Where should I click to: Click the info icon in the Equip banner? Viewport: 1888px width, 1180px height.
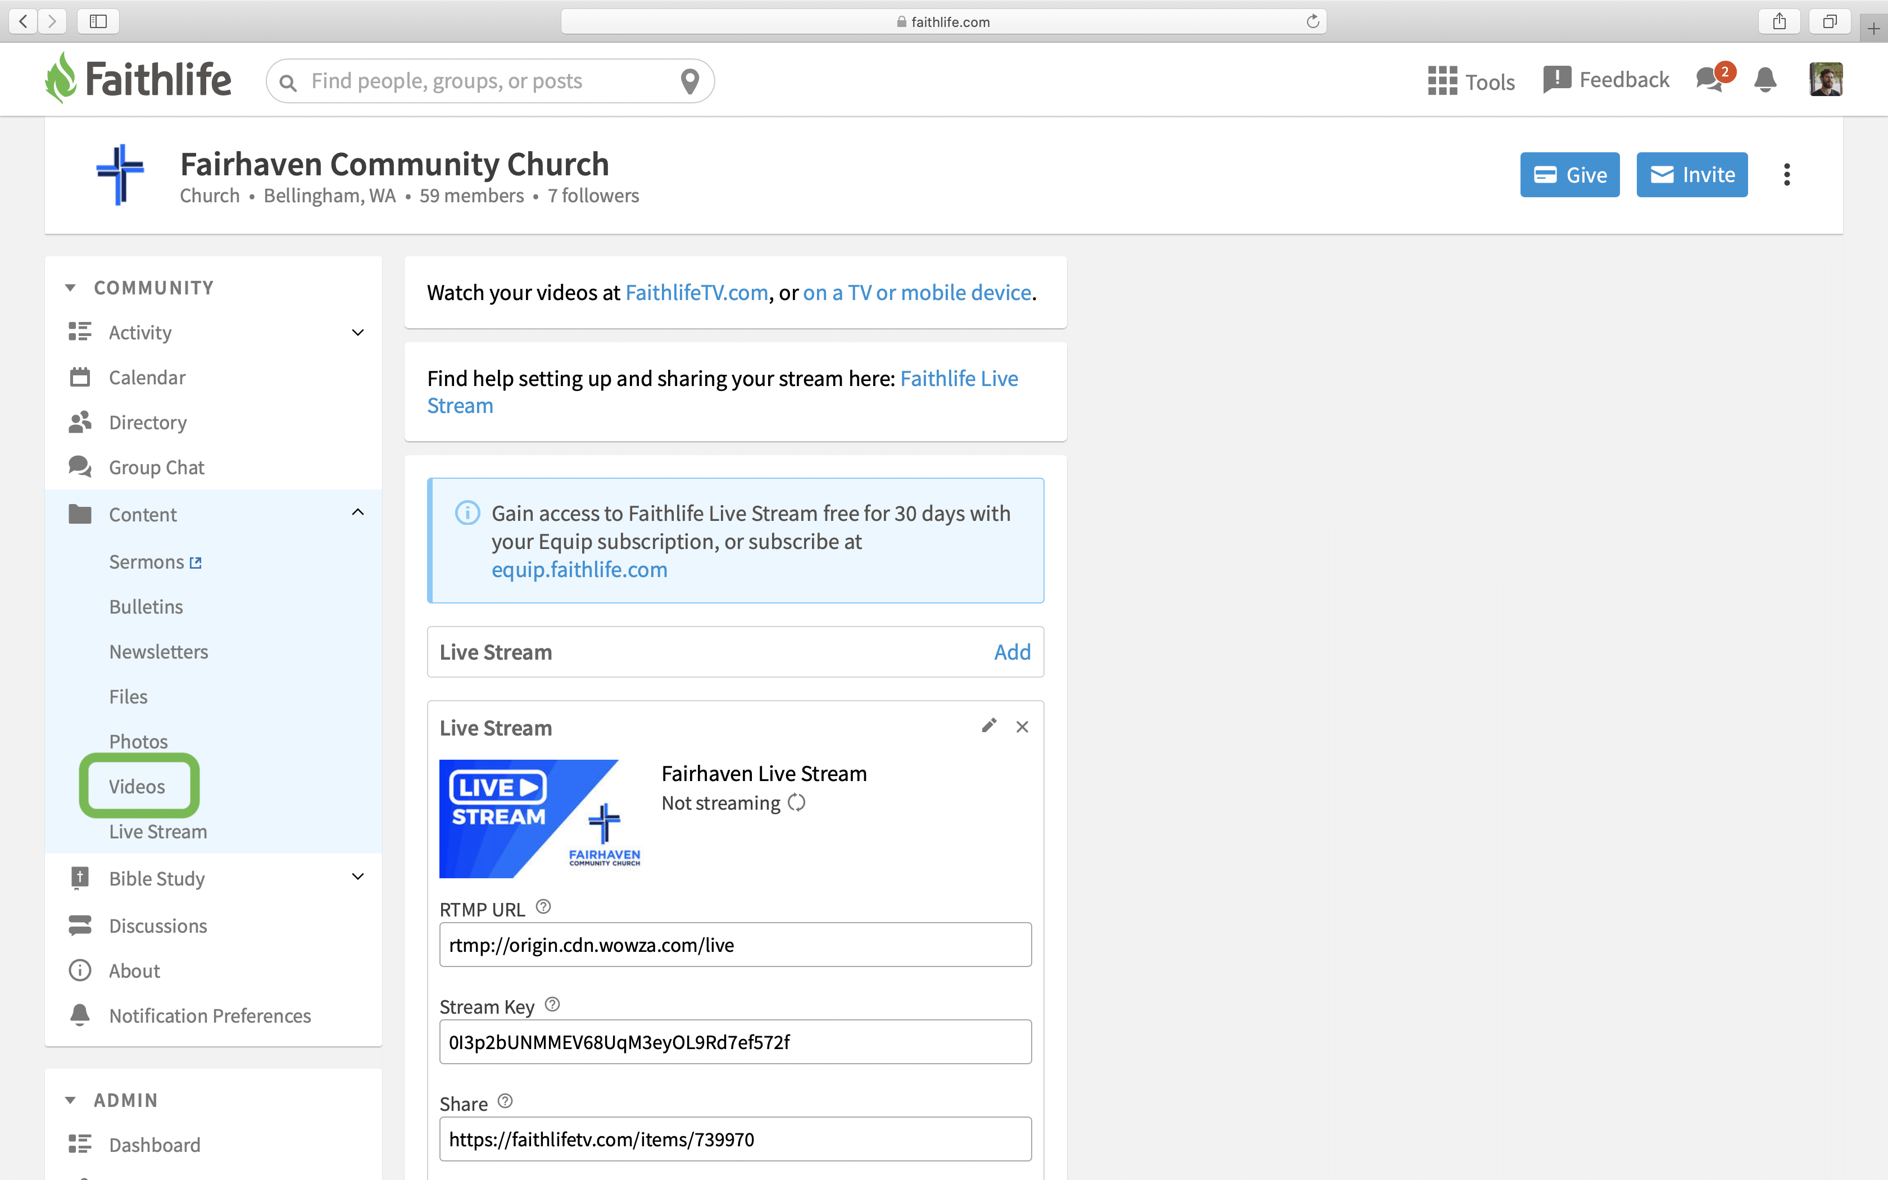point(468,512)
